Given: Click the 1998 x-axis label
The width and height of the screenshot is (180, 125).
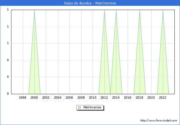Looking at the screenshot, I should click(x=23, y=97).
